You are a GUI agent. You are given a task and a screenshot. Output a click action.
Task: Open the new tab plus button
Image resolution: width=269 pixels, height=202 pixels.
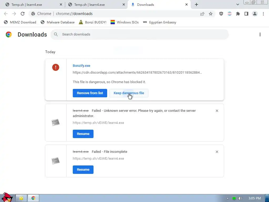(x=196, y=5)
